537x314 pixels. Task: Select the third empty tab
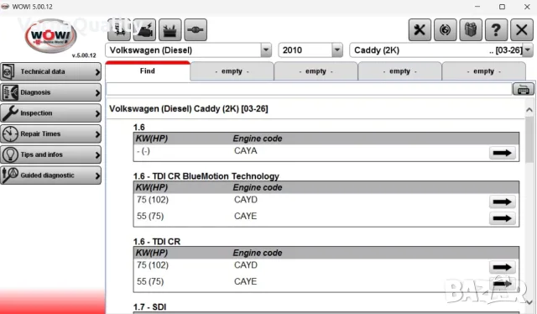(x=399, y=71)
